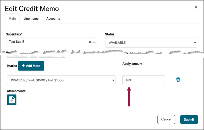Viewport: 204px width, 130px height.
Task: Click the add attachment file icon
Action: click(x=12, y=100)
